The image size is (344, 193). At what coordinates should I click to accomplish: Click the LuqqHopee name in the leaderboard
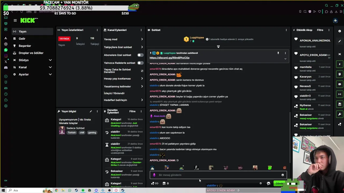(197, 38)
